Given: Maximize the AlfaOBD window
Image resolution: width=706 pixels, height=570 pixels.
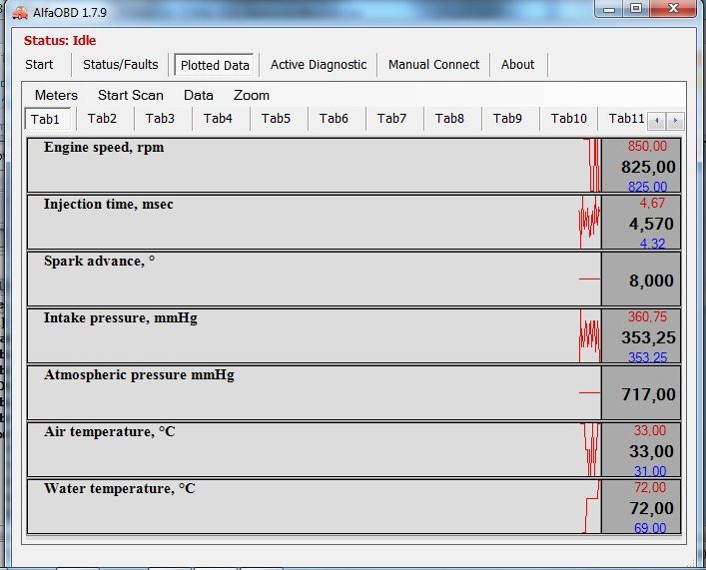Looking at the screenshot, I should coord(635,9).
